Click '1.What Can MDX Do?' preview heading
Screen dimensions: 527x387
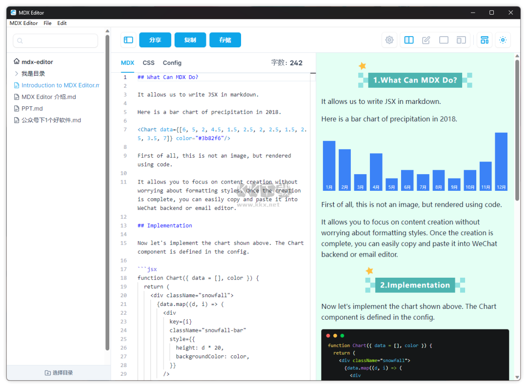point(415,80)
